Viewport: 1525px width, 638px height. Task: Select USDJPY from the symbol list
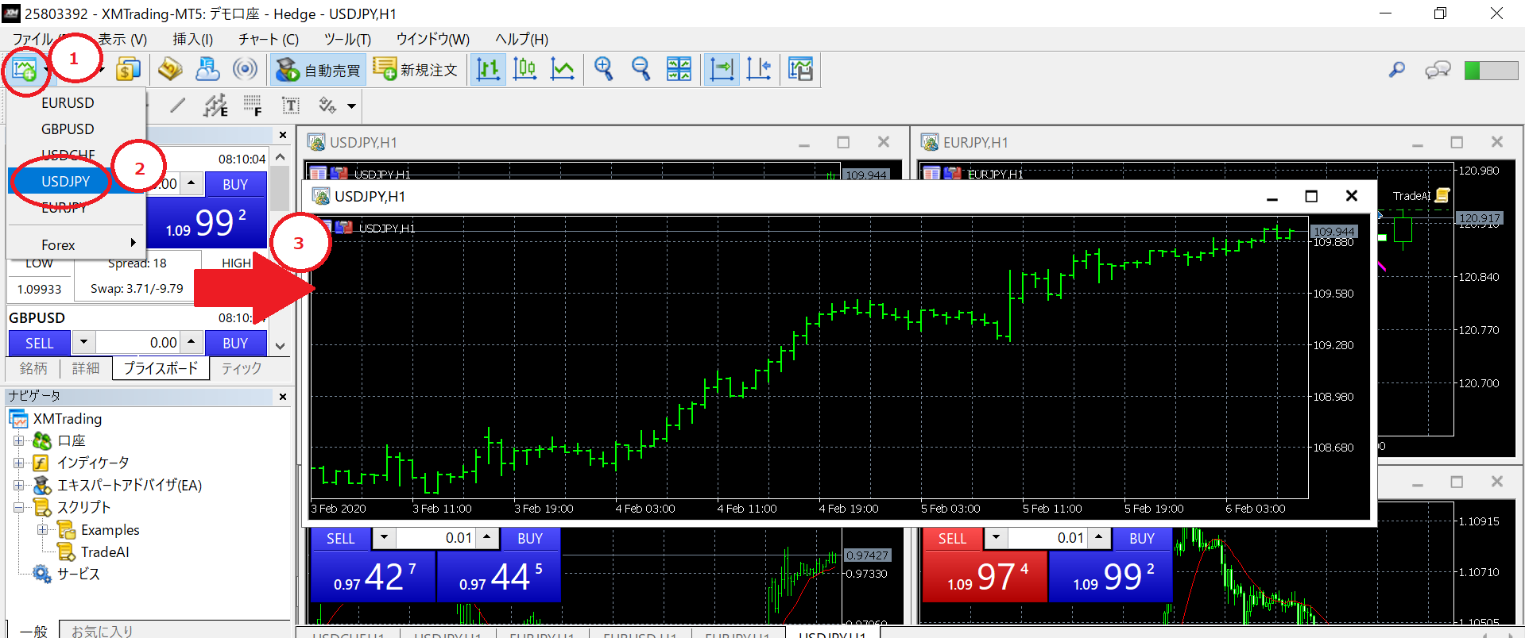[66, 181]
